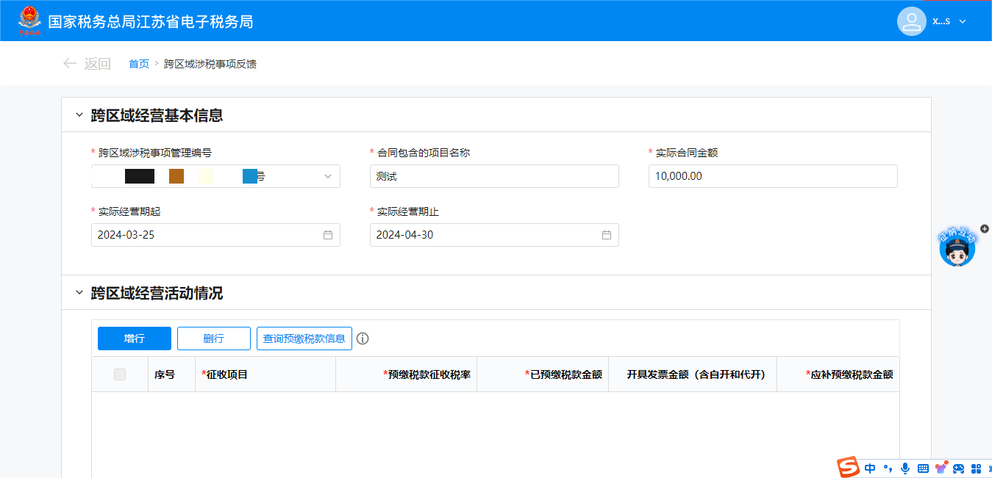This screenshot has height=478, width=992.
Task: Click the 实际合同金额 input field
Action: (772, 176)
